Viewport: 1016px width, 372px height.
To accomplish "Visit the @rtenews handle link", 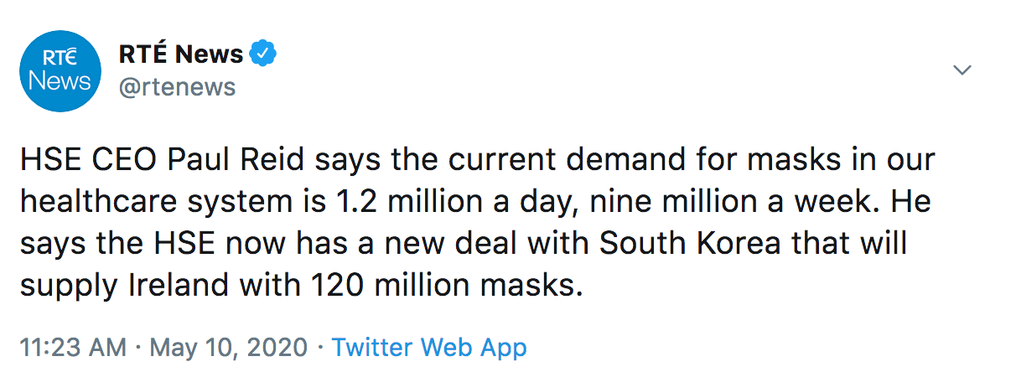I will point(178,87).
